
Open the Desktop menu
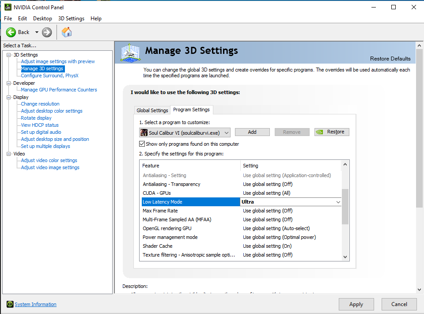click(42, 19)
